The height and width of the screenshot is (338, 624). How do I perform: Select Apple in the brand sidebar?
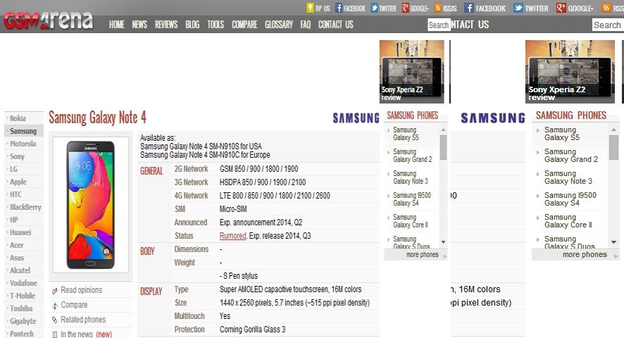18,182
